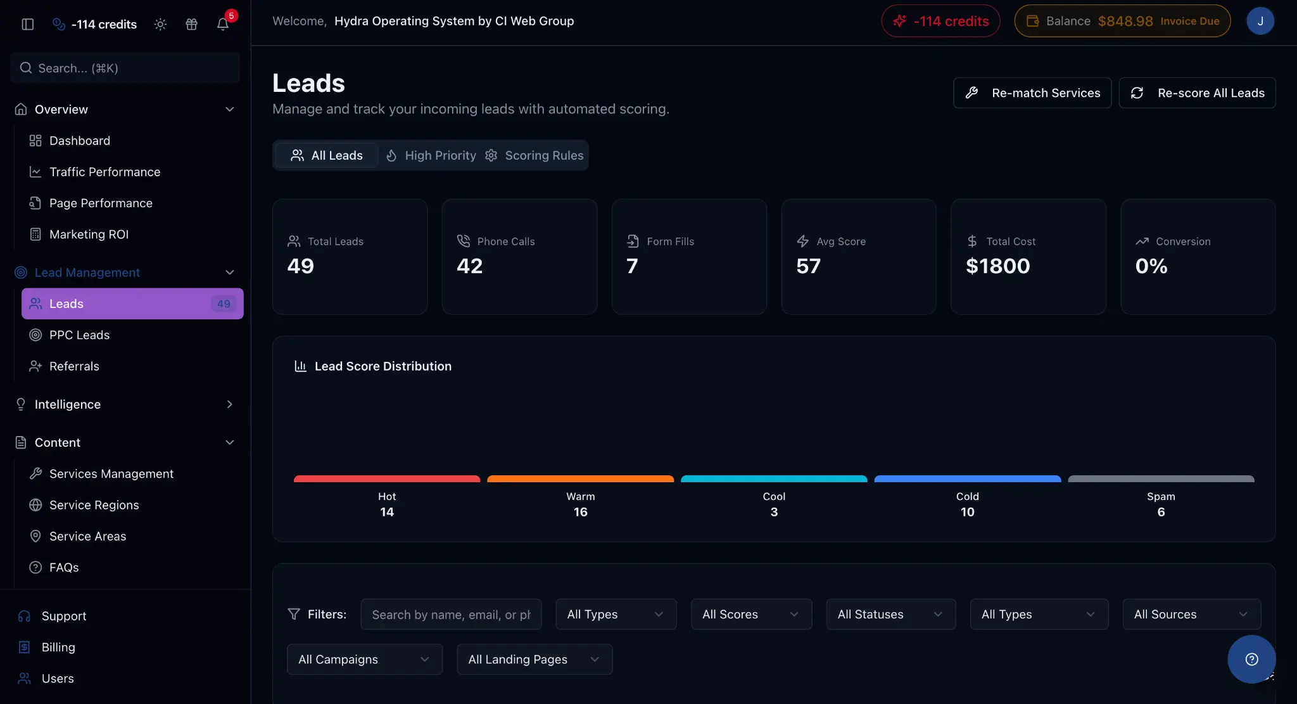This screenshot has height=704, width=1297.
Task: Toggle the sidebar collapse icon
Action: tap(27, 23)
